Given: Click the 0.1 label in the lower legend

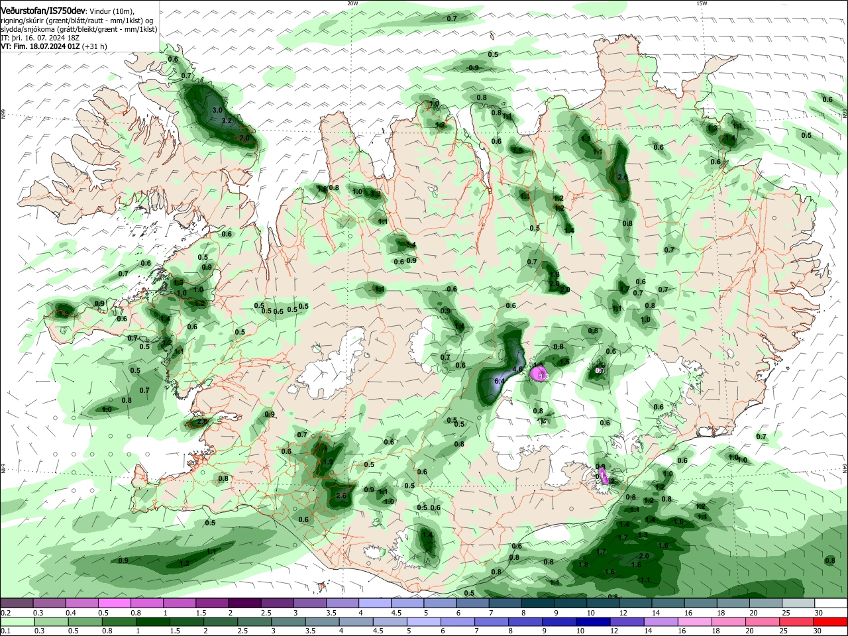Looking at the screenshot, I should (x=5, y=632).
